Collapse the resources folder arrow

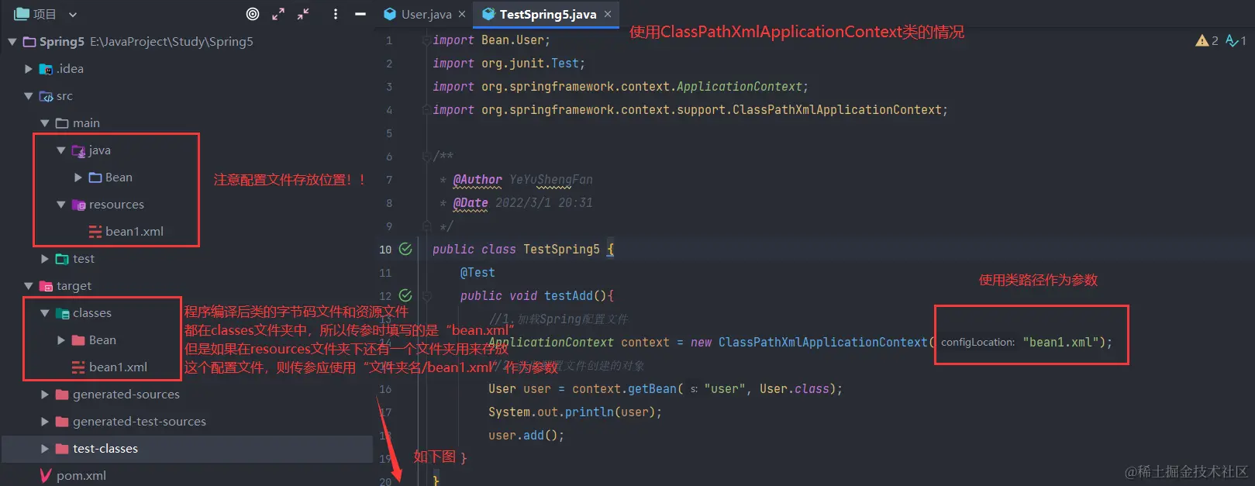tap(61, 205)
